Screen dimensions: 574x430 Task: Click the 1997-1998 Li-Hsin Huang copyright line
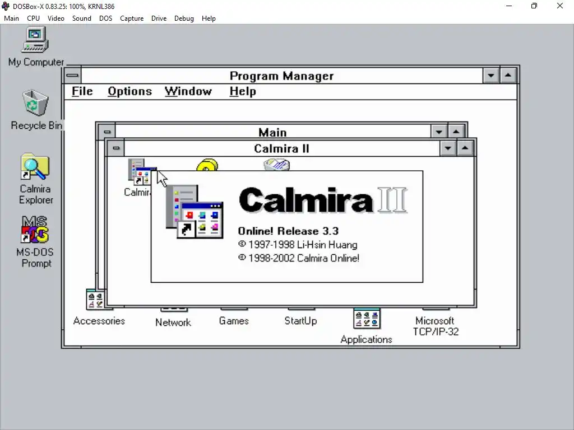298,245
